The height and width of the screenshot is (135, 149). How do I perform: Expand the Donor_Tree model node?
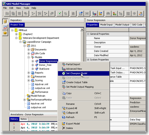tap(33, 65)
